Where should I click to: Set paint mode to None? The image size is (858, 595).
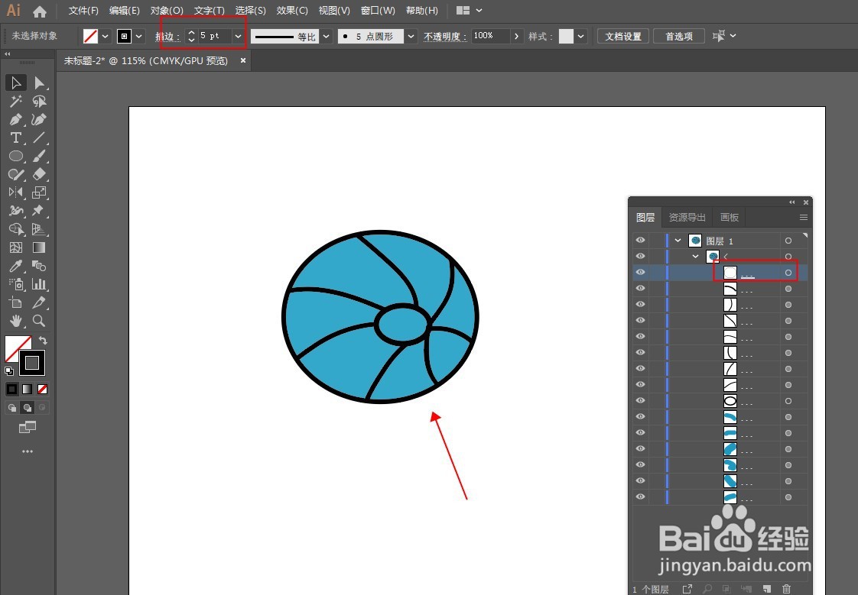(x=43, y=389)
